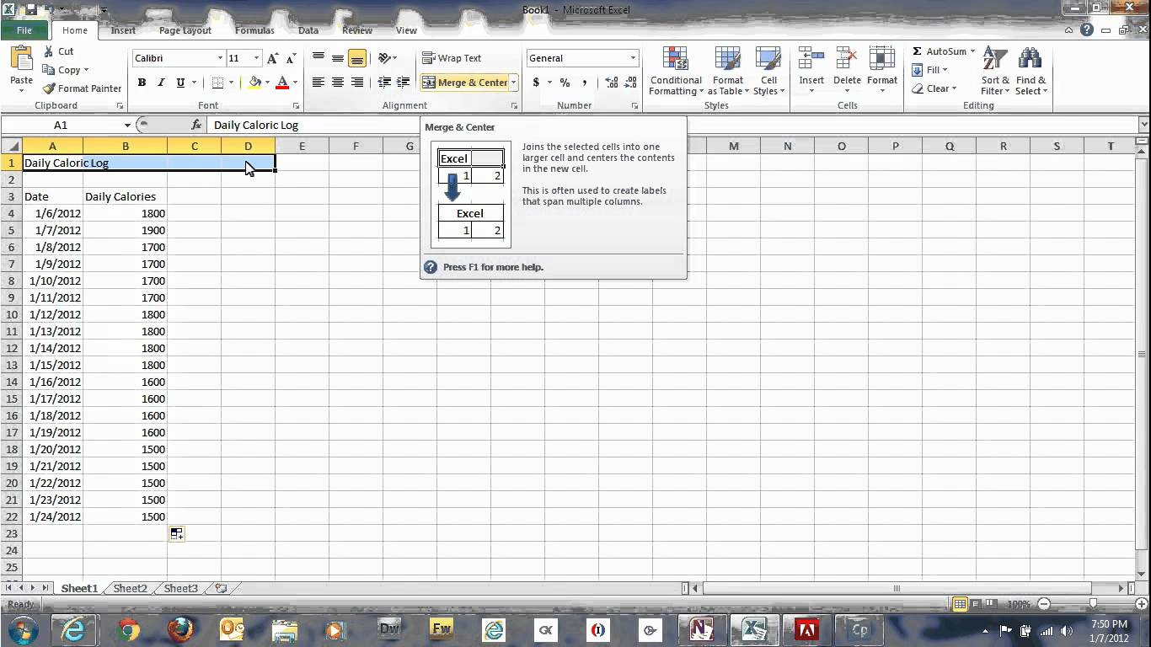Viewport: 1151px width, 647px height.
Task: Toggle Underline formatting
Action: (x=180, y=83)
